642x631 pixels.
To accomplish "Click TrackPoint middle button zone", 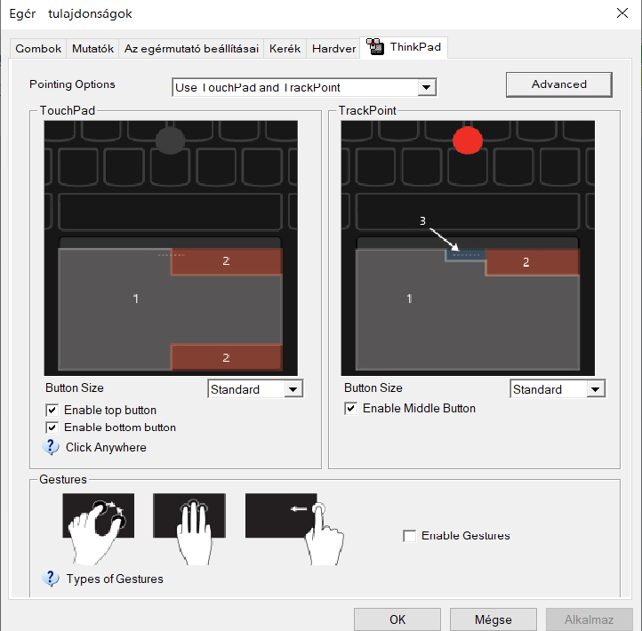I will click(466, 255).
